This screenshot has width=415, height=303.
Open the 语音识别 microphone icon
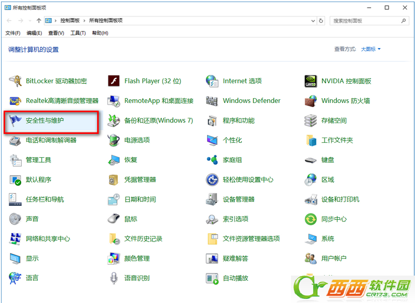(114, 278)
